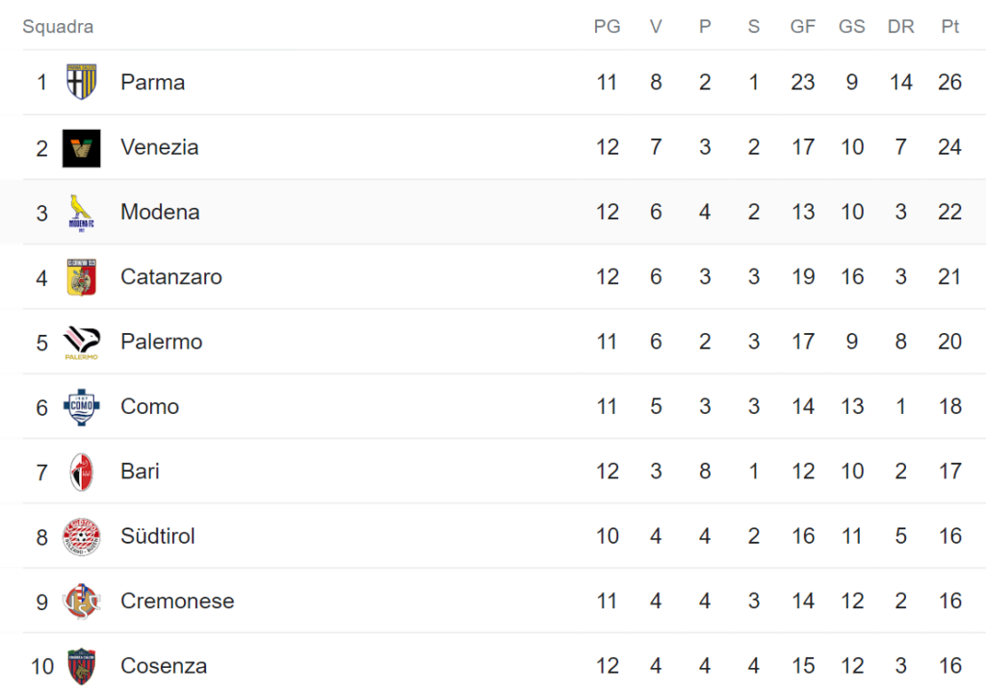Click the PG matches played header
Image resolution: width=986 pixels, height=691 pixels.
click(607, 26)
